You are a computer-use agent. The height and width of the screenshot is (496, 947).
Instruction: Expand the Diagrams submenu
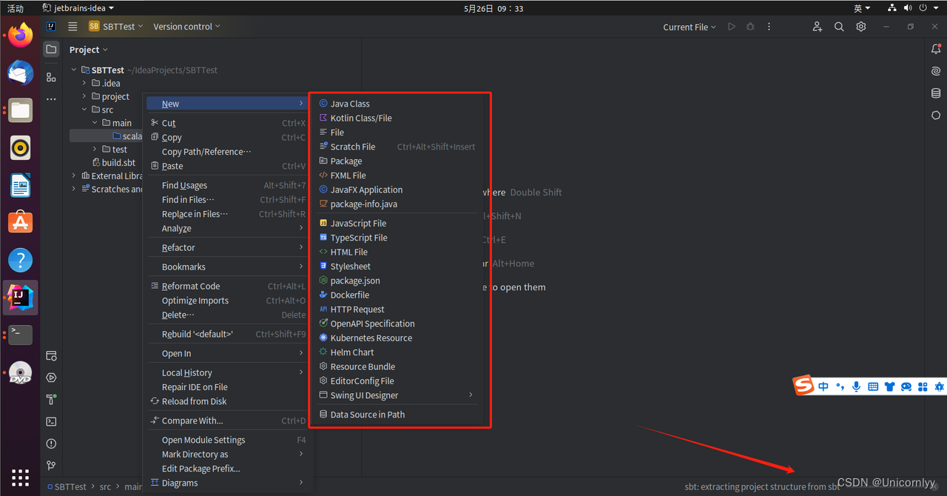[228, 483]
